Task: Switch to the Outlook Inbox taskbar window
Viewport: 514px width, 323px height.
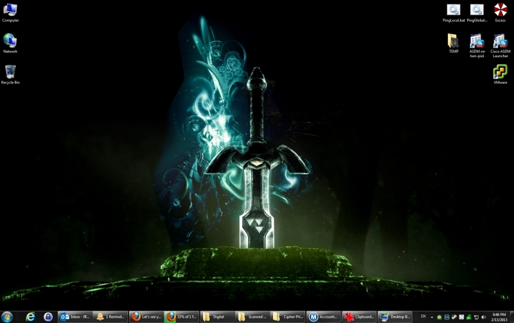Action: [75, 317]
